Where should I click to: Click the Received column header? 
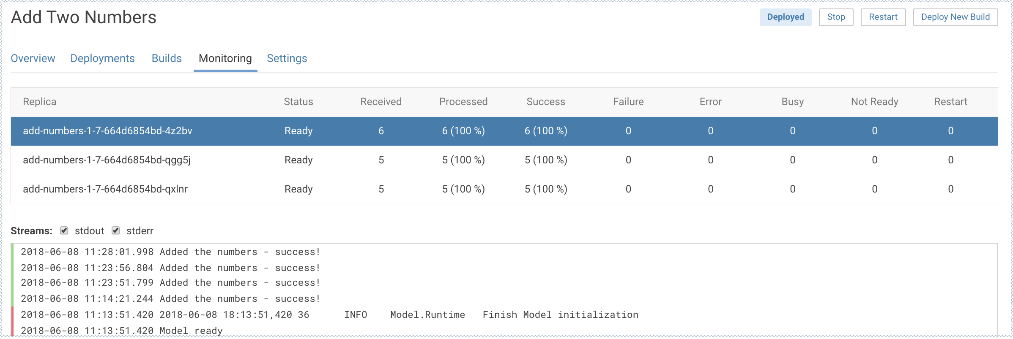381,102
